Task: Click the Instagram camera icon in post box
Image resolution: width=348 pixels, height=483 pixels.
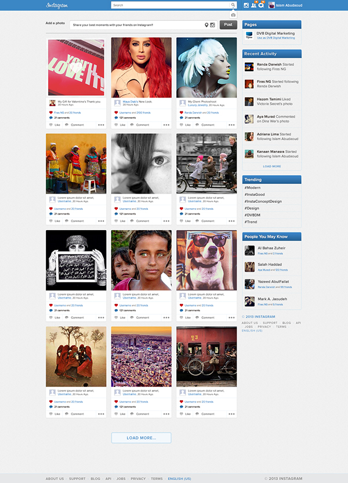Action: click(212, 25)
